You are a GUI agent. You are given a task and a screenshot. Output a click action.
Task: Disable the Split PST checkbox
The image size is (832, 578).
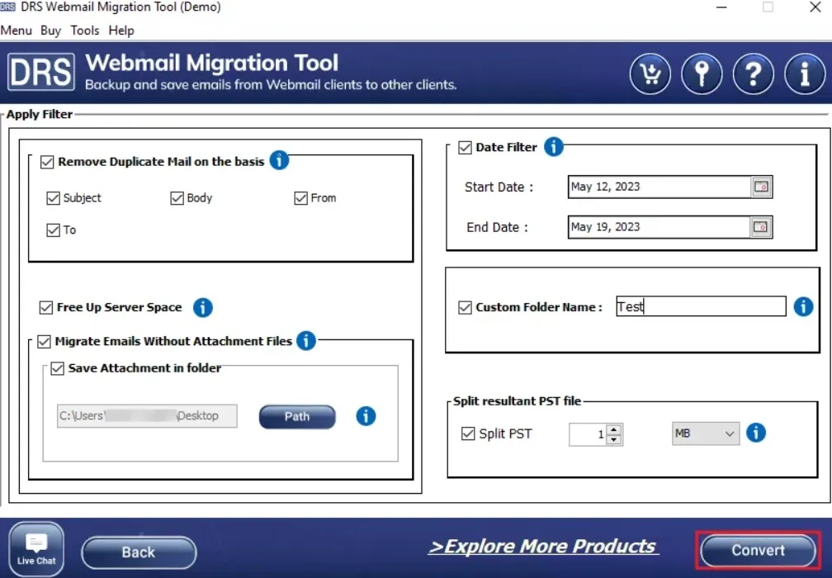pos(468,433)
